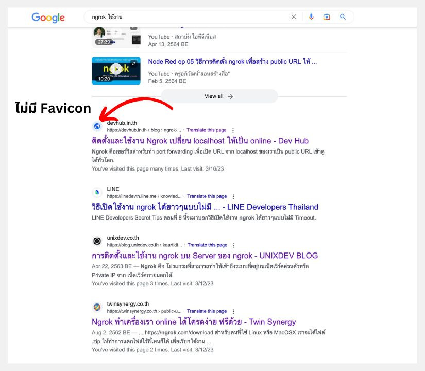Screen dimensions: 425x371
Task: Click the View all videos button
Action: 219,96
